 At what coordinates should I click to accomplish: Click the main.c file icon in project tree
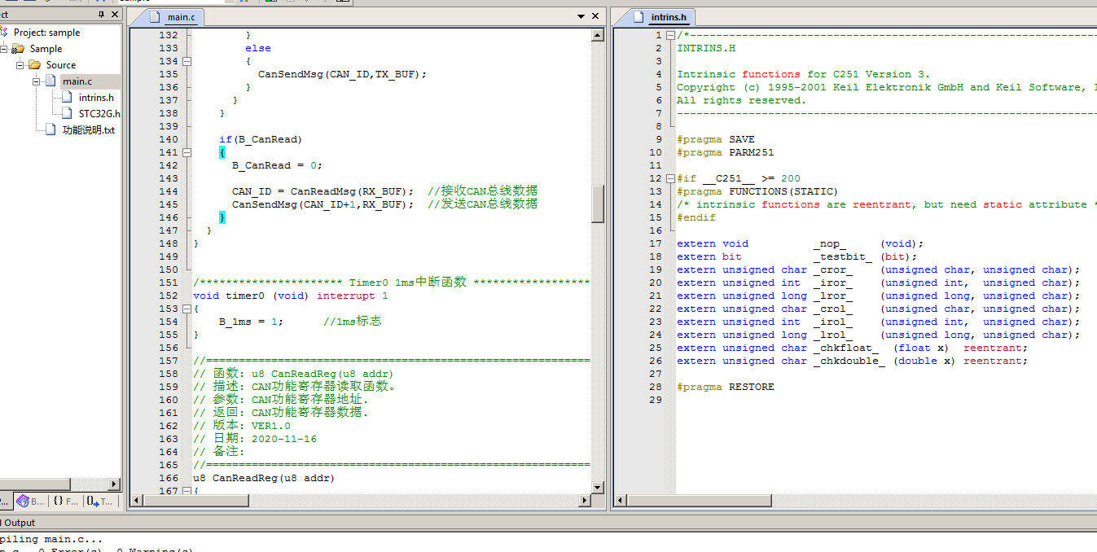tap(50, 81)
